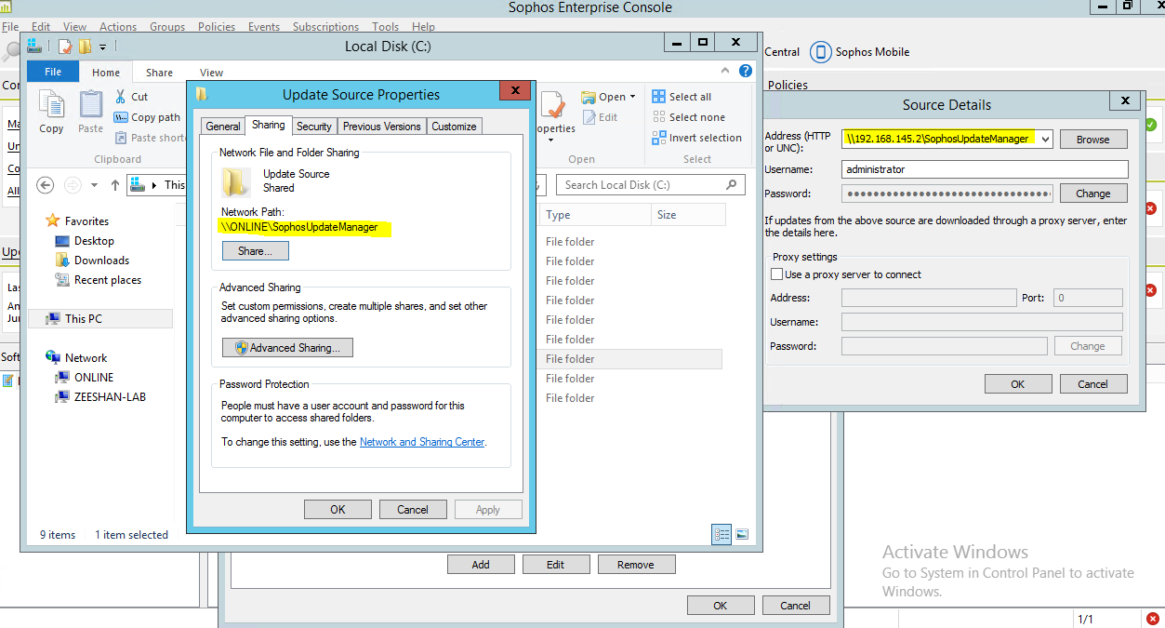Enable the Use a proxy server checkbox

tap(777, 274)
